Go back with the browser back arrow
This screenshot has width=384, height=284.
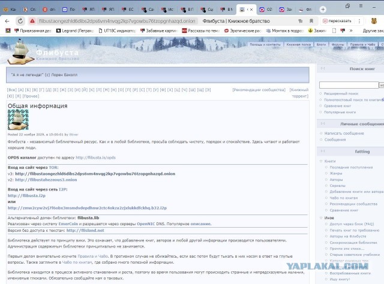(x=7, y=21)
